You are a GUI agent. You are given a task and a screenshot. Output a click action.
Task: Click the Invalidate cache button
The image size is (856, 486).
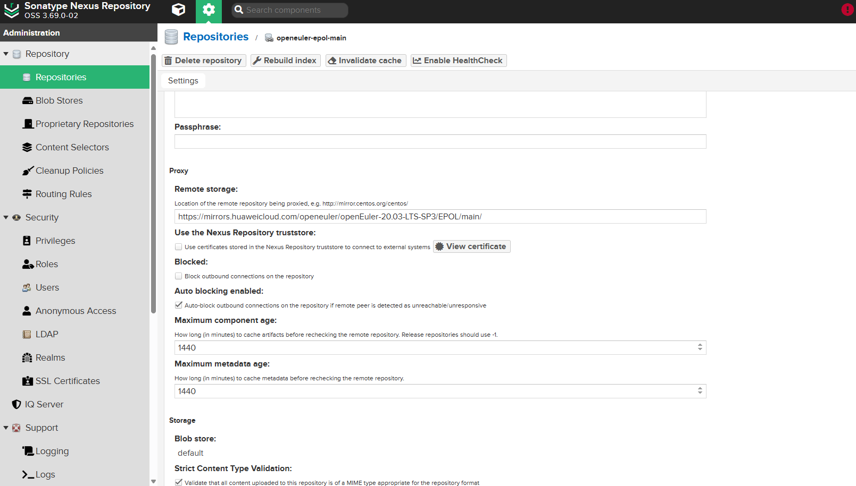point(365,61)
